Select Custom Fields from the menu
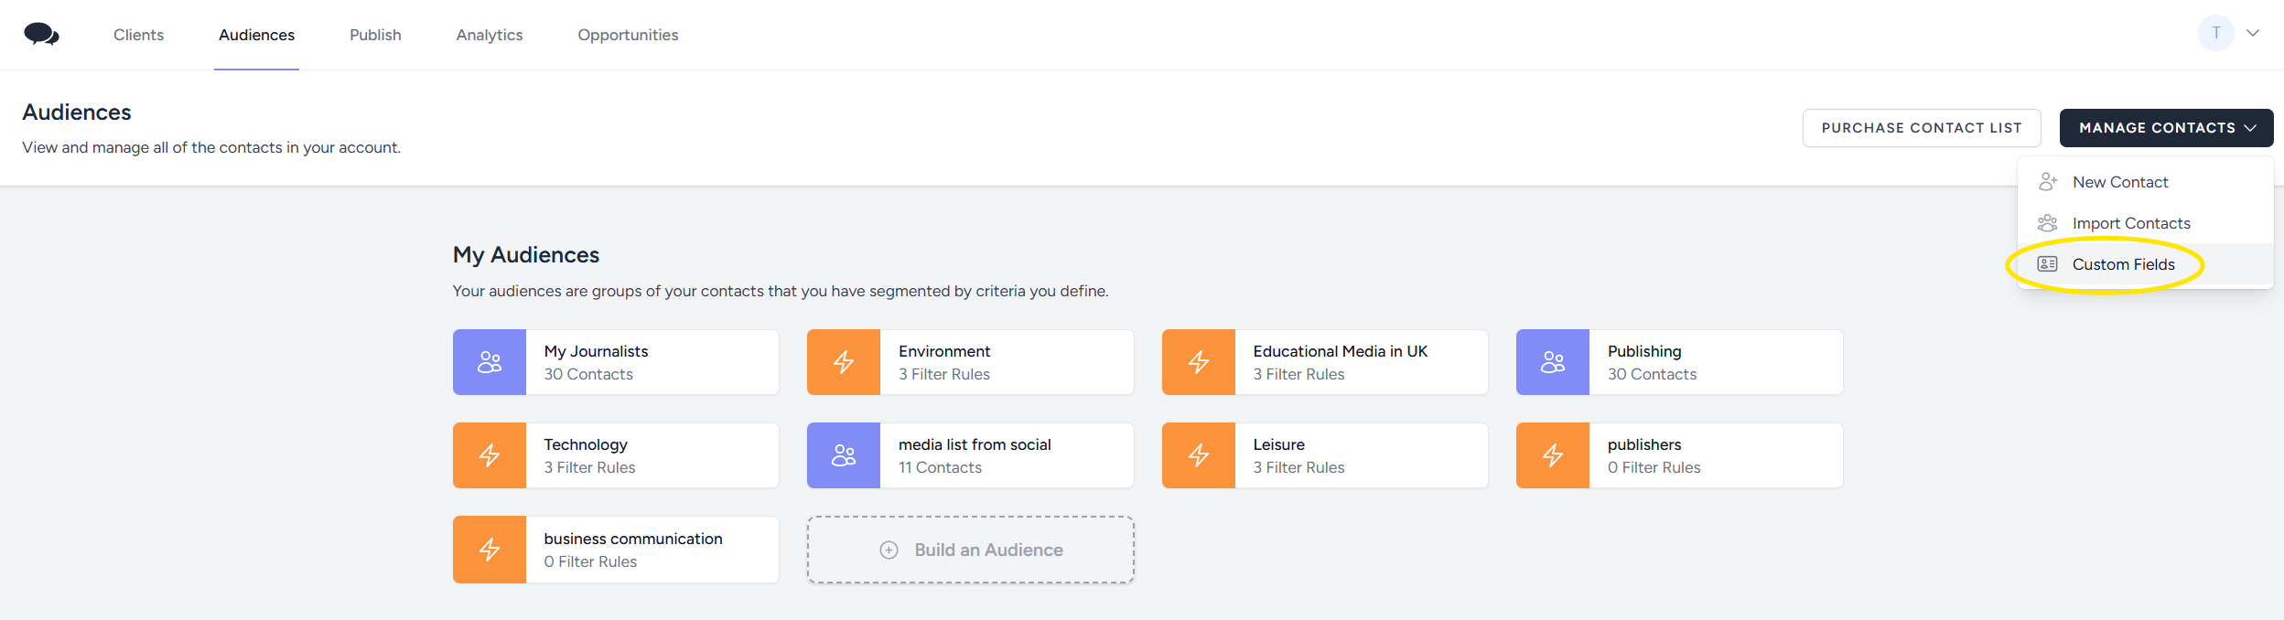 pos(2123,264)
